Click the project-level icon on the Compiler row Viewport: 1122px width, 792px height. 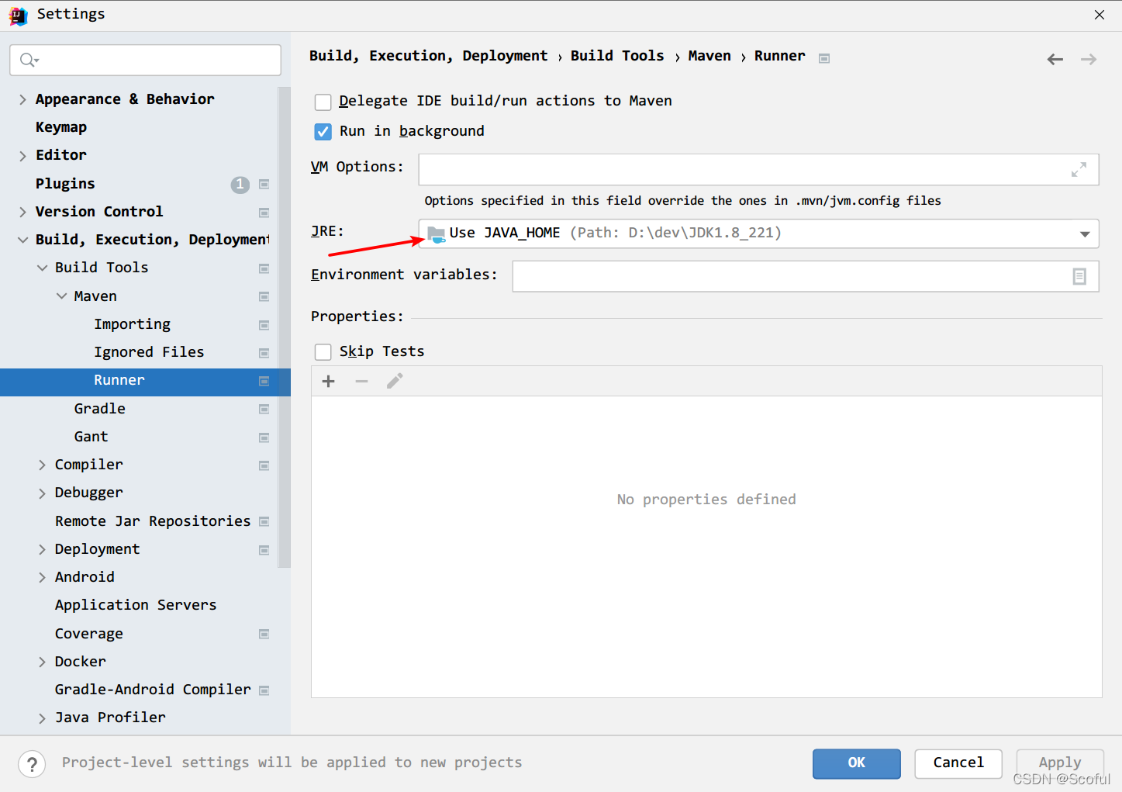click(264, 465)
